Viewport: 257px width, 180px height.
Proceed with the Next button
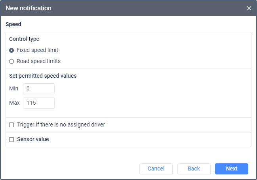(232, 169)
